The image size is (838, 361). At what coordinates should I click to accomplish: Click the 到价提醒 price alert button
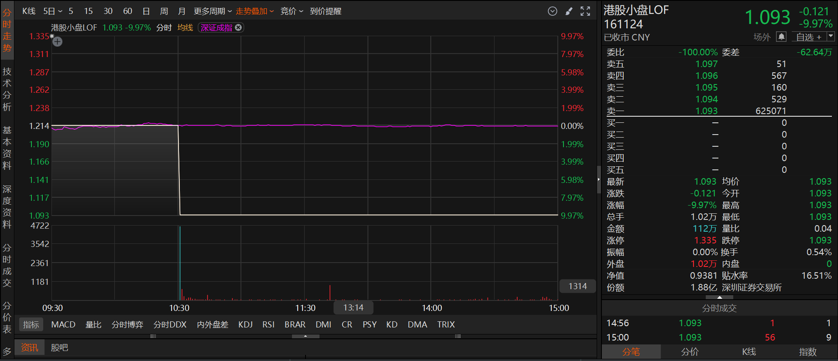click(x=326, y=11)
